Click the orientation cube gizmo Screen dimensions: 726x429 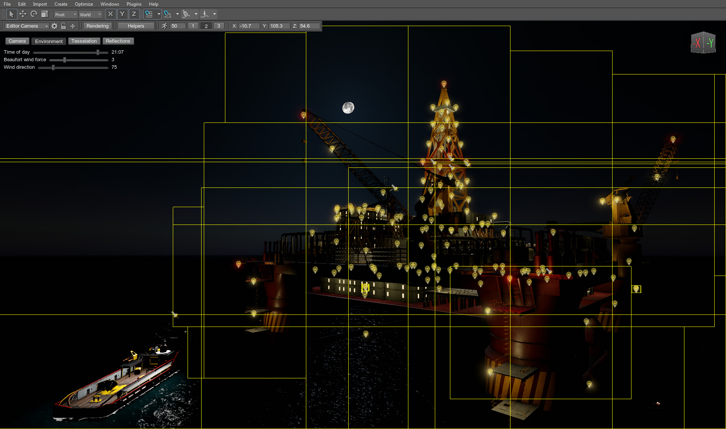703,42
